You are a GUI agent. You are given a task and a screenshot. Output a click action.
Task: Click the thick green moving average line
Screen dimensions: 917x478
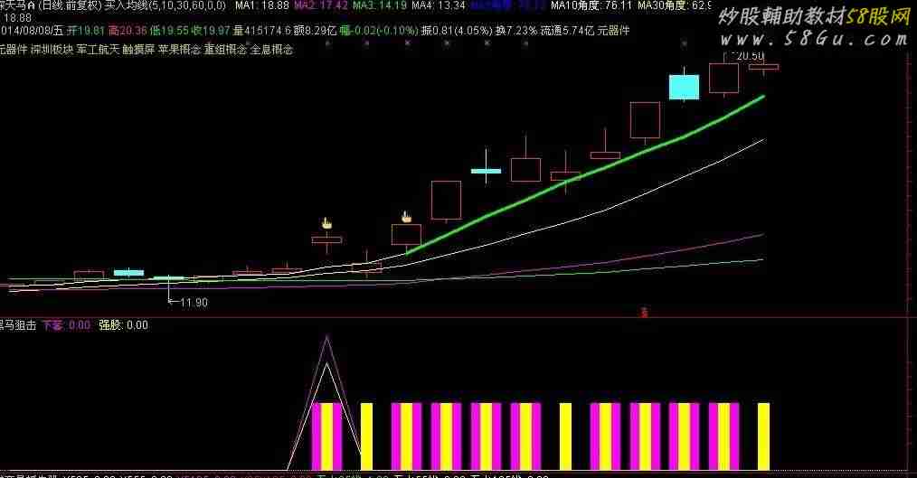click(585, 173)
